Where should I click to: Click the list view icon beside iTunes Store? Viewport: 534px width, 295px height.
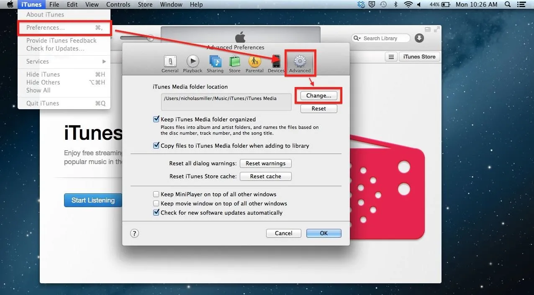391,57
